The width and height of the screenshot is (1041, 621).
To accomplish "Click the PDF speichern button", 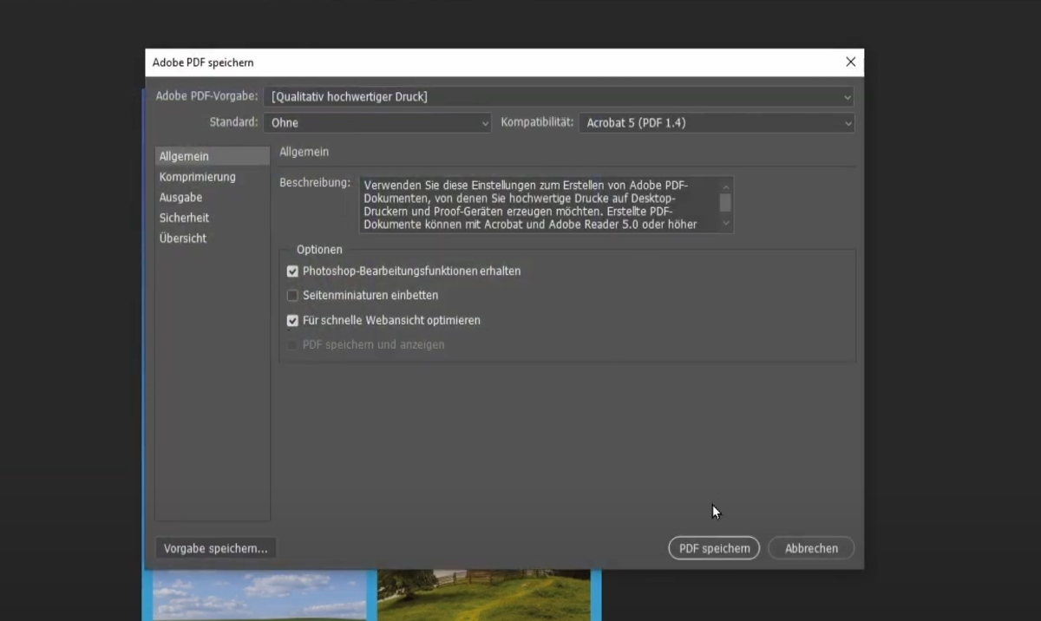I will (x=713, y=547).
